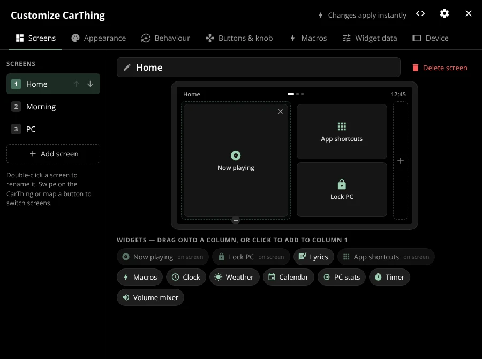Add the Calendar widget
Viewport: 482px width, 359px height.
click(288, 277)
